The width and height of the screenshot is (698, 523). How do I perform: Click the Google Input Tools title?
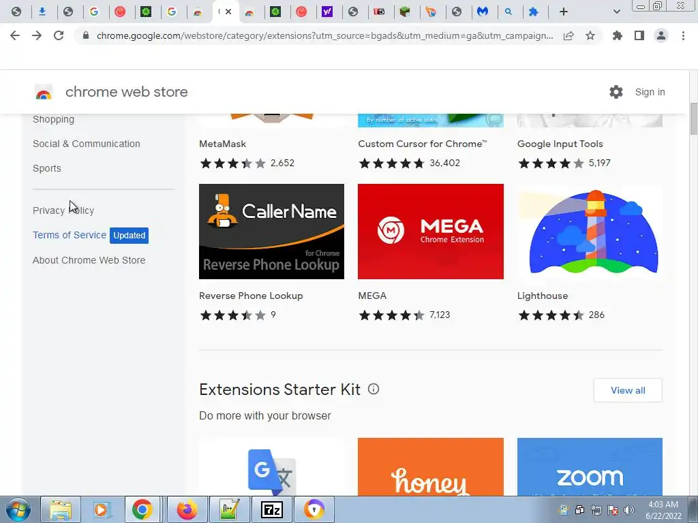(560, 144)
